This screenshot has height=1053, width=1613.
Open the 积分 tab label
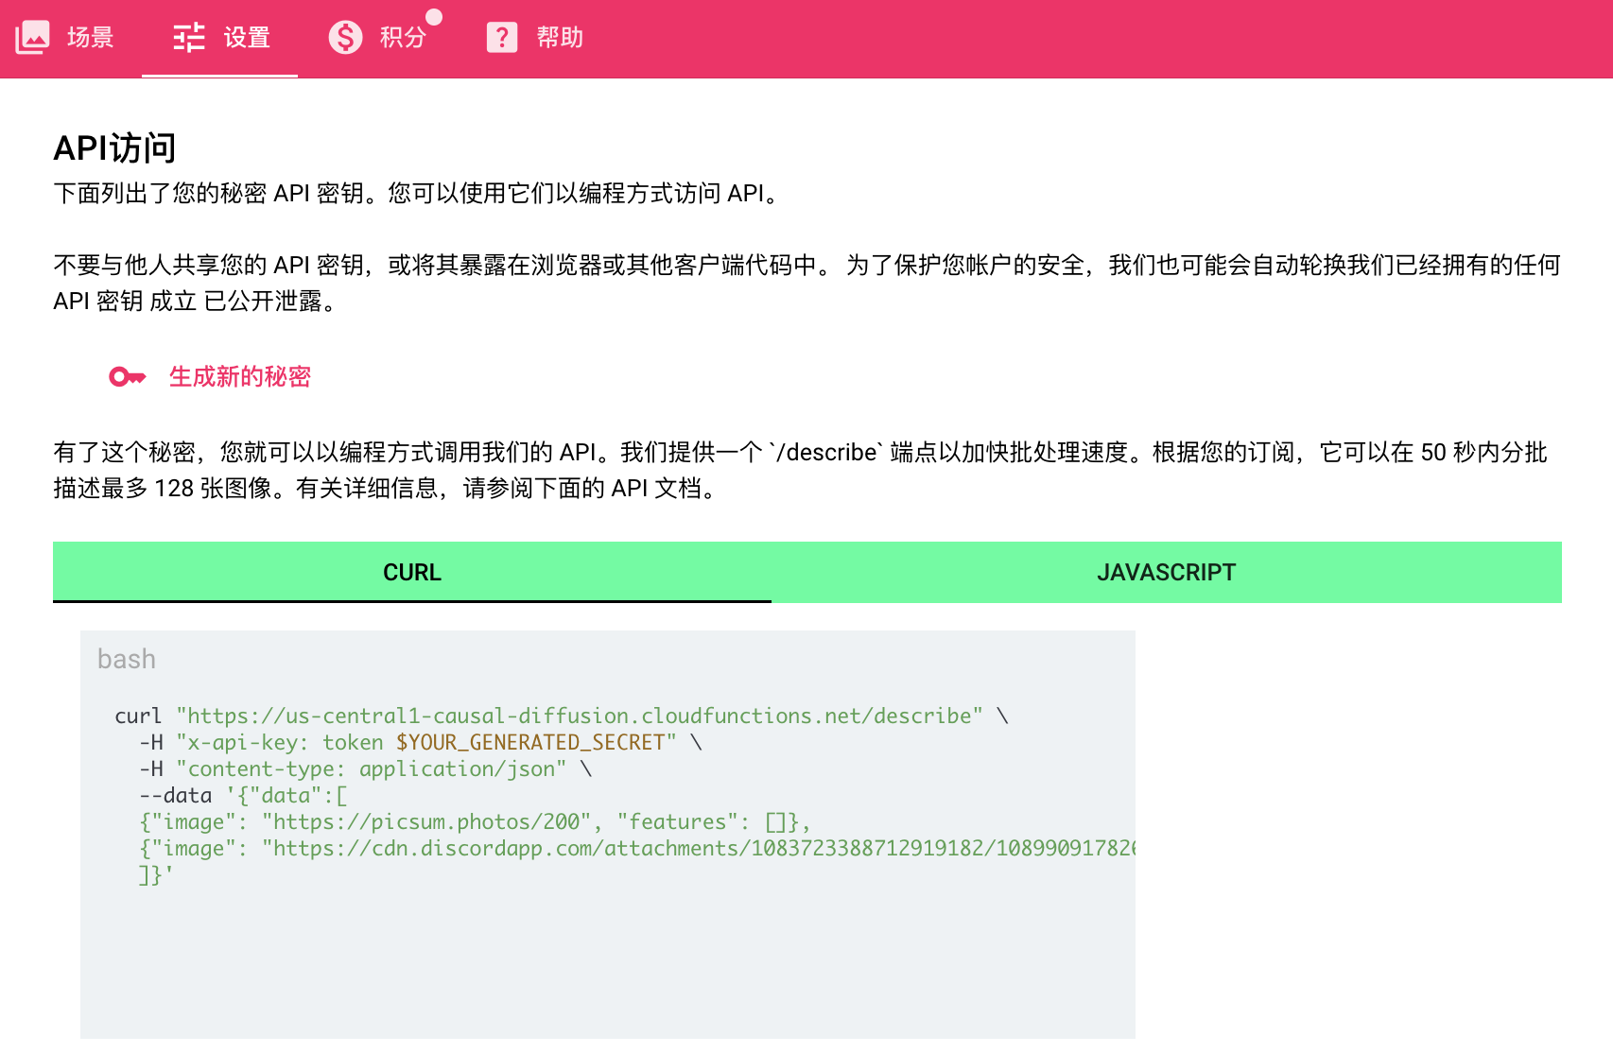(404, 37)
